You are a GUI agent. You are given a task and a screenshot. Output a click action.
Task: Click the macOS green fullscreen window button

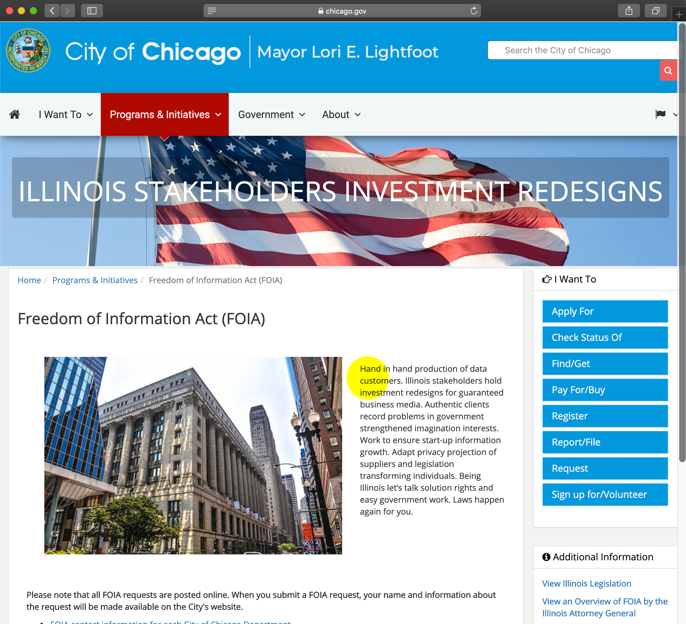(33, 11)
